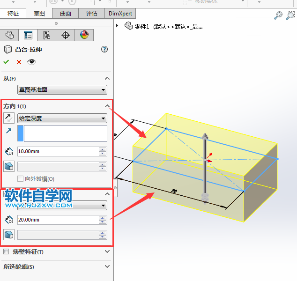Screen dimensions: 297x281
Task: Click the Boss-Extrude help question icon
Action: coord(104,50)
